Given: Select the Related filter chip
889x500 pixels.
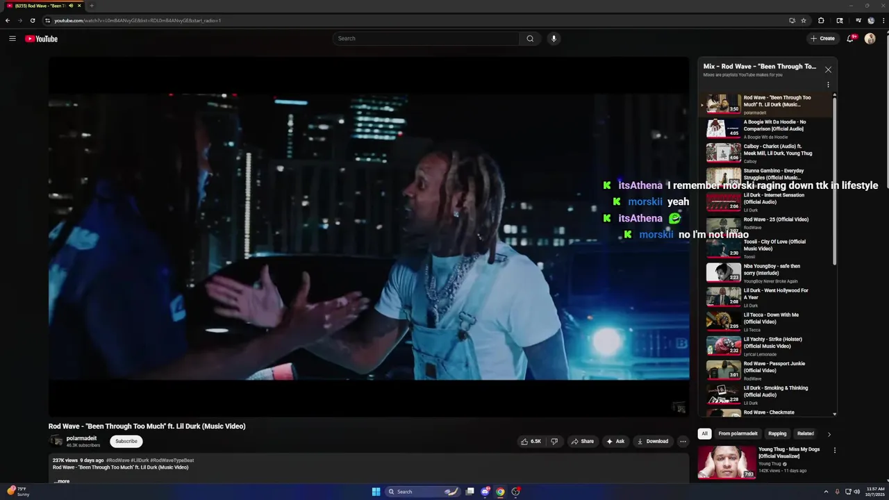Looking at the screenshot, I should [x=806, y=434].
